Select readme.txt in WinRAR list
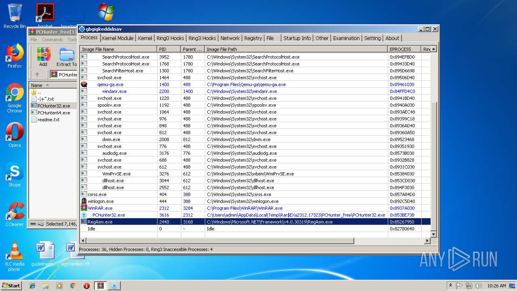The width and height of the screenshot is (517, 291). pos(48,120)
